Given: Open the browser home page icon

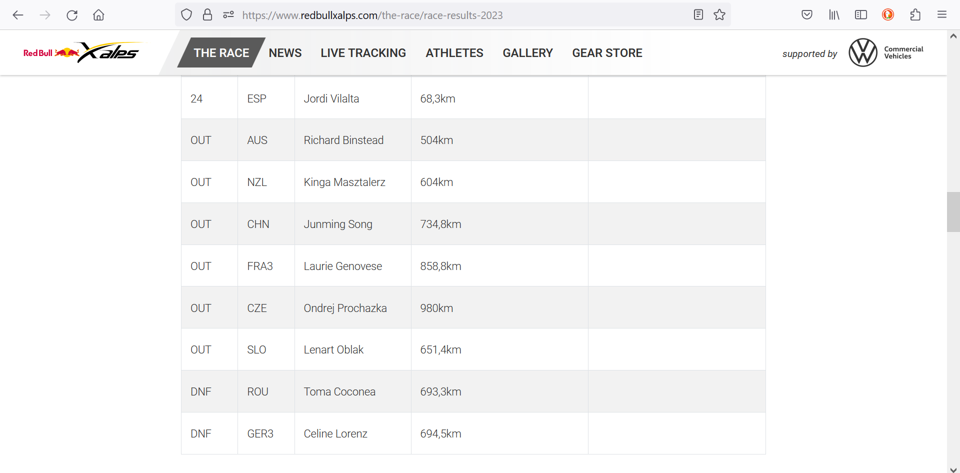Looking at the screenshot, I should (x=99, y=15).
